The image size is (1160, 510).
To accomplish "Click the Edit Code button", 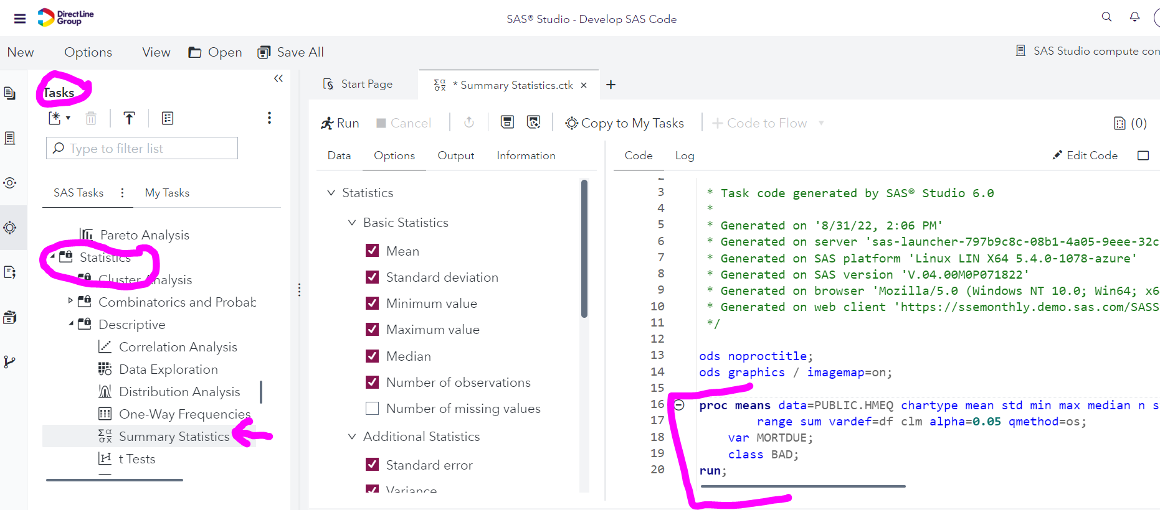I will click(1085, 155).
